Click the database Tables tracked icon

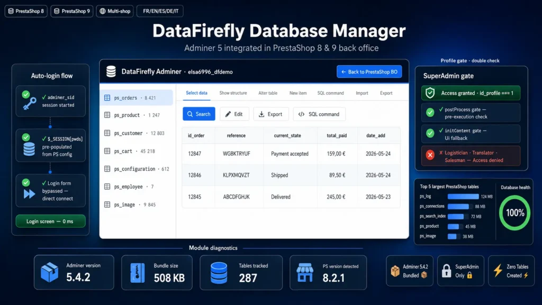click(219, 273)
